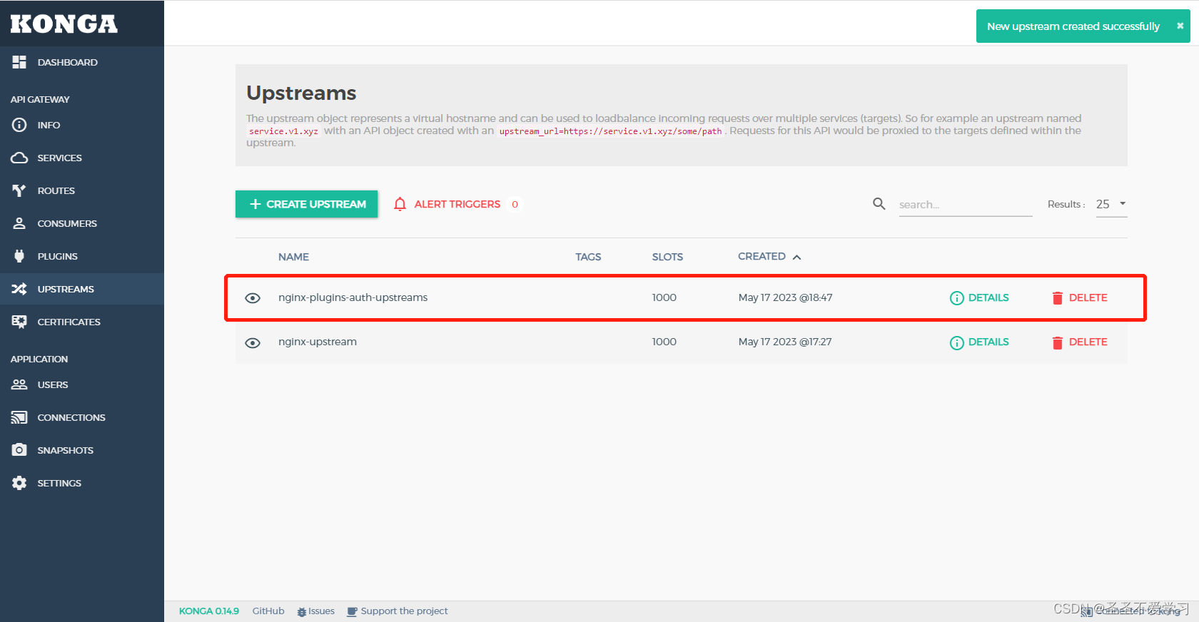Click the plus icon on Create Upstream
Screen dimensions: 1199x622
(256, 204)
